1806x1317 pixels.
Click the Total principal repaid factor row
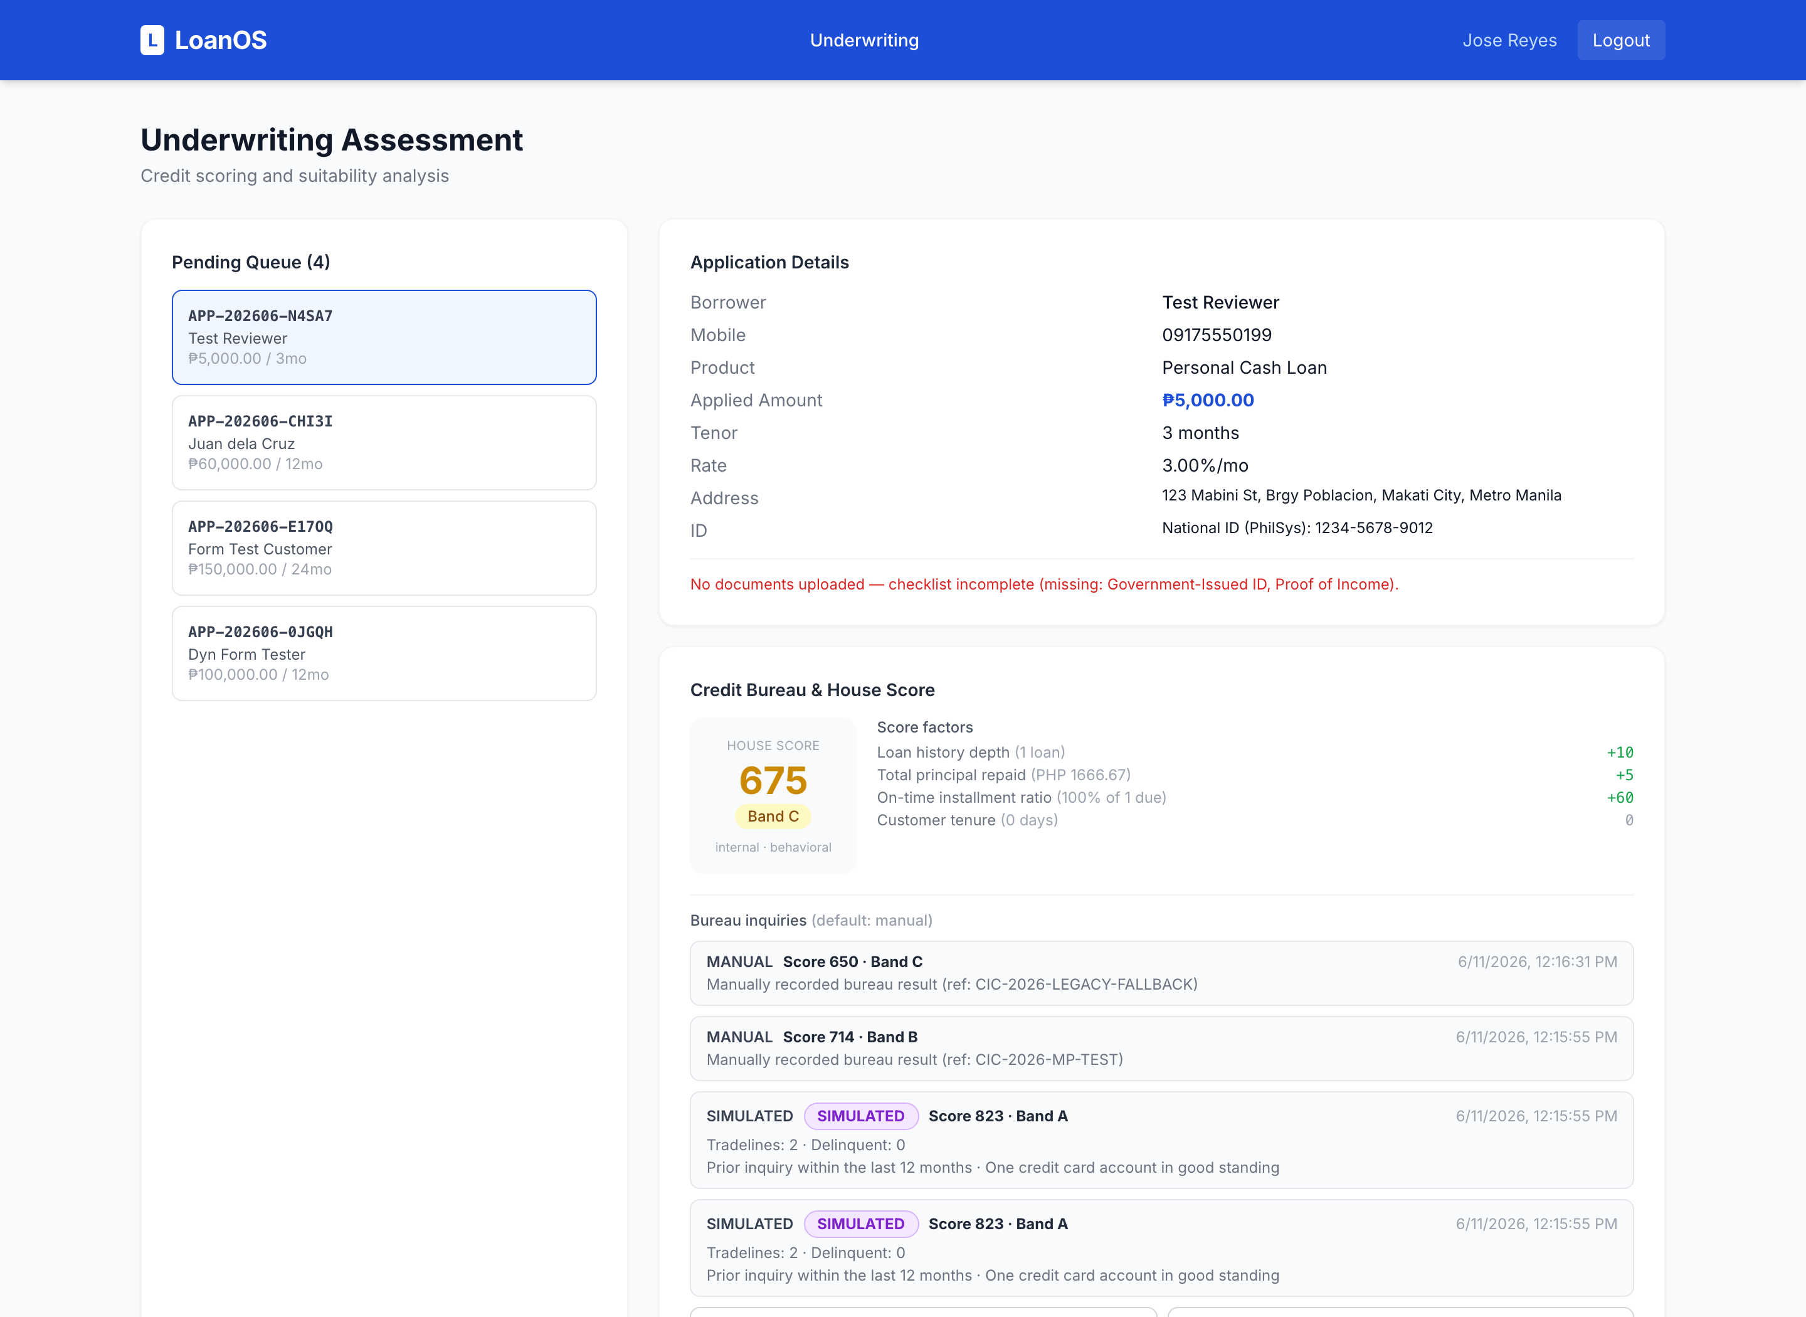pos(1255,775)
